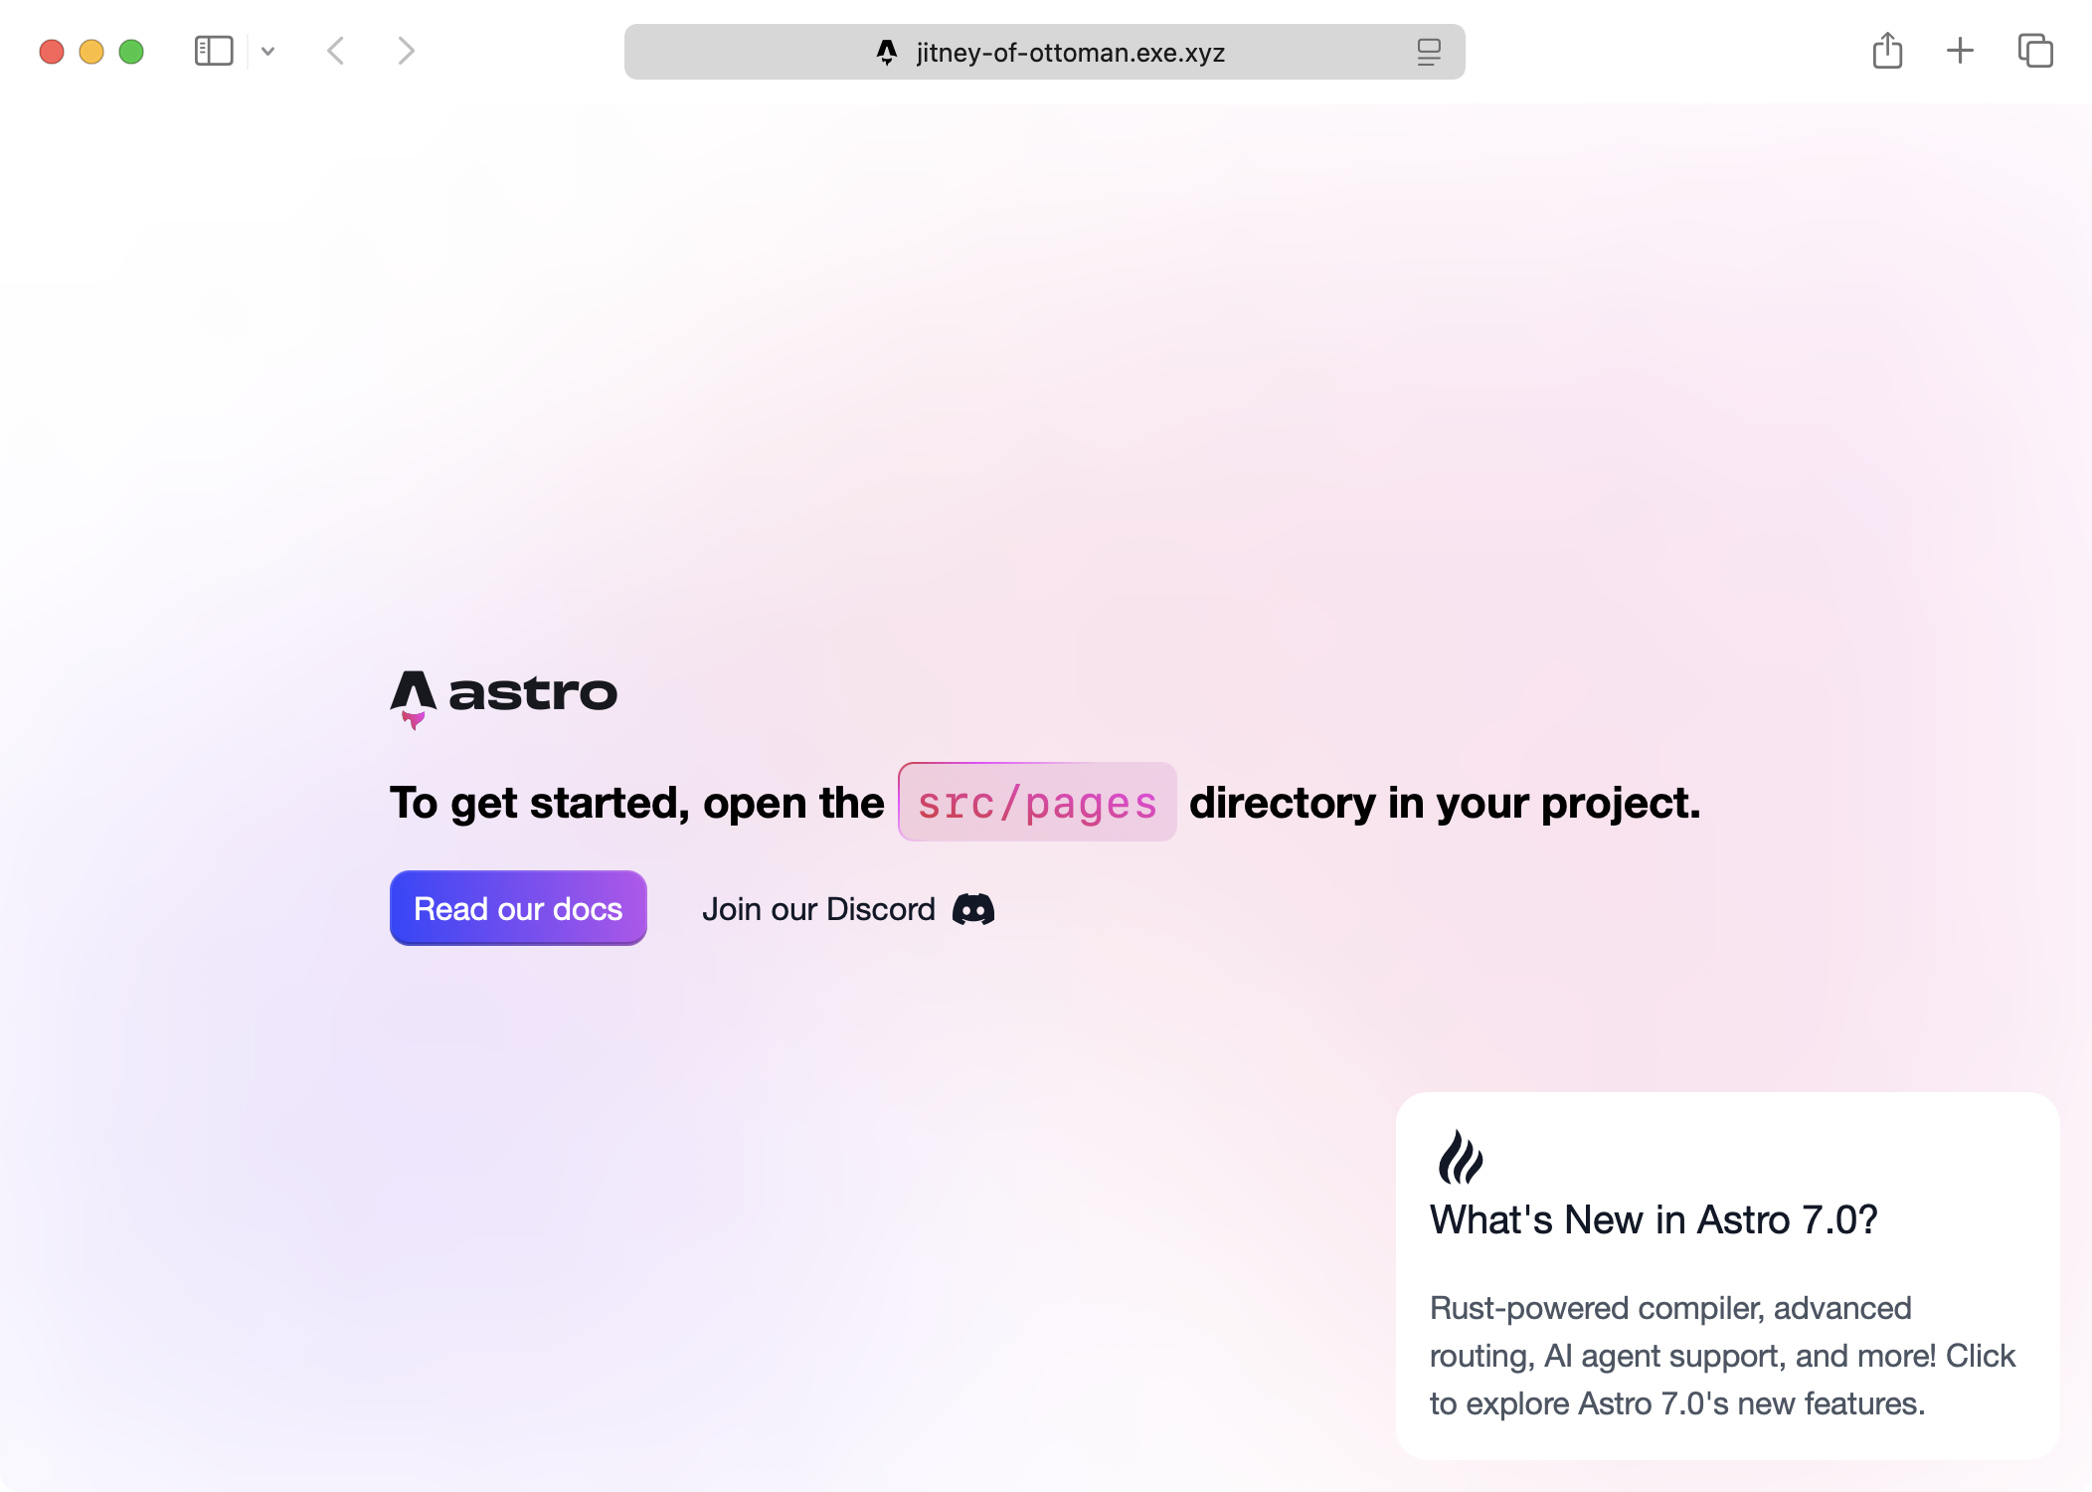
Task: Click the flame icon in the news card
Action: 1460,1157
